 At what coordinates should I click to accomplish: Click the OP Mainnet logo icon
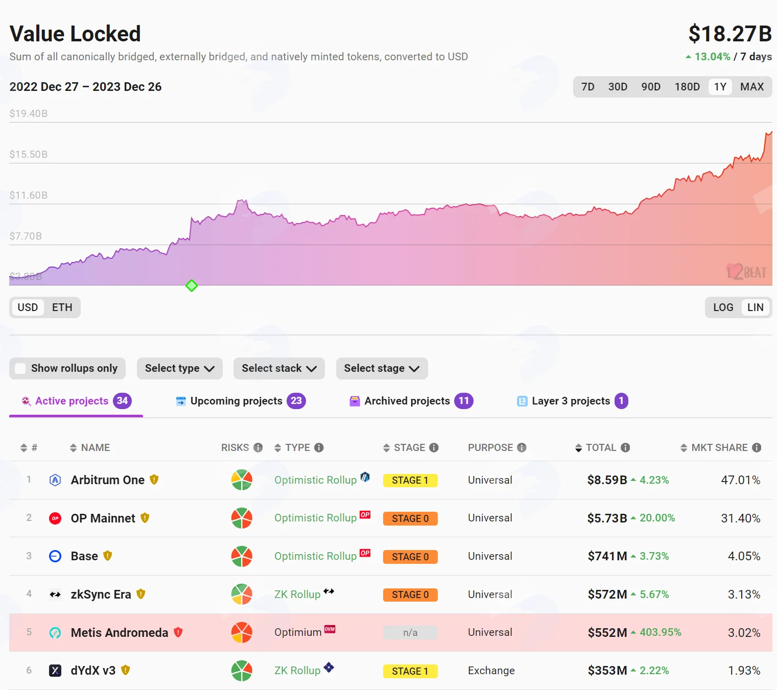pos(55,518)
